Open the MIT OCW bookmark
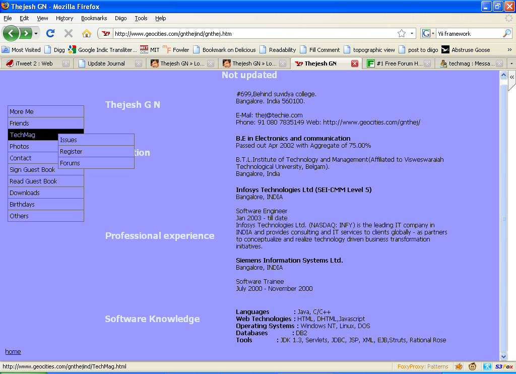Screen dimensions: 516x374 150,50
